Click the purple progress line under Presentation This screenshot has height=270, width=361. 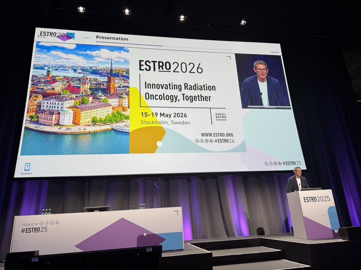[129, 44]
